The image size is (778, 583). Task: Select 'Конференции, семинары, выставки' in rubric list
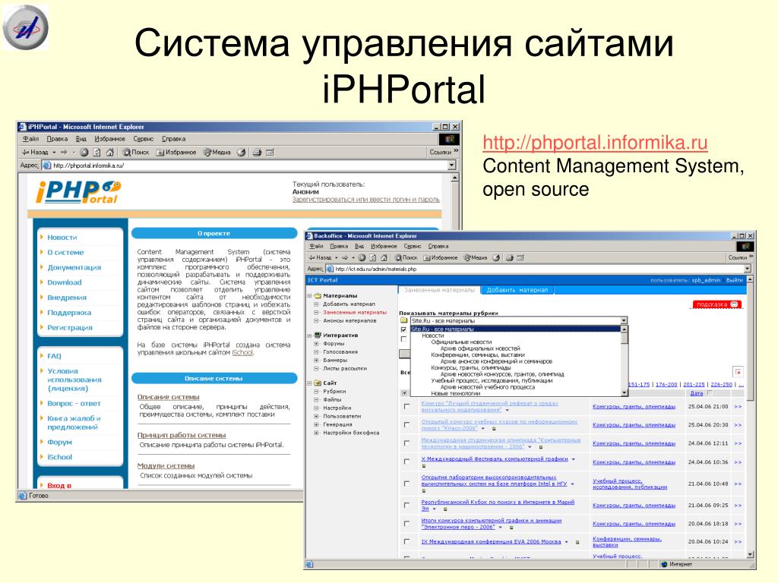(477, 355)
